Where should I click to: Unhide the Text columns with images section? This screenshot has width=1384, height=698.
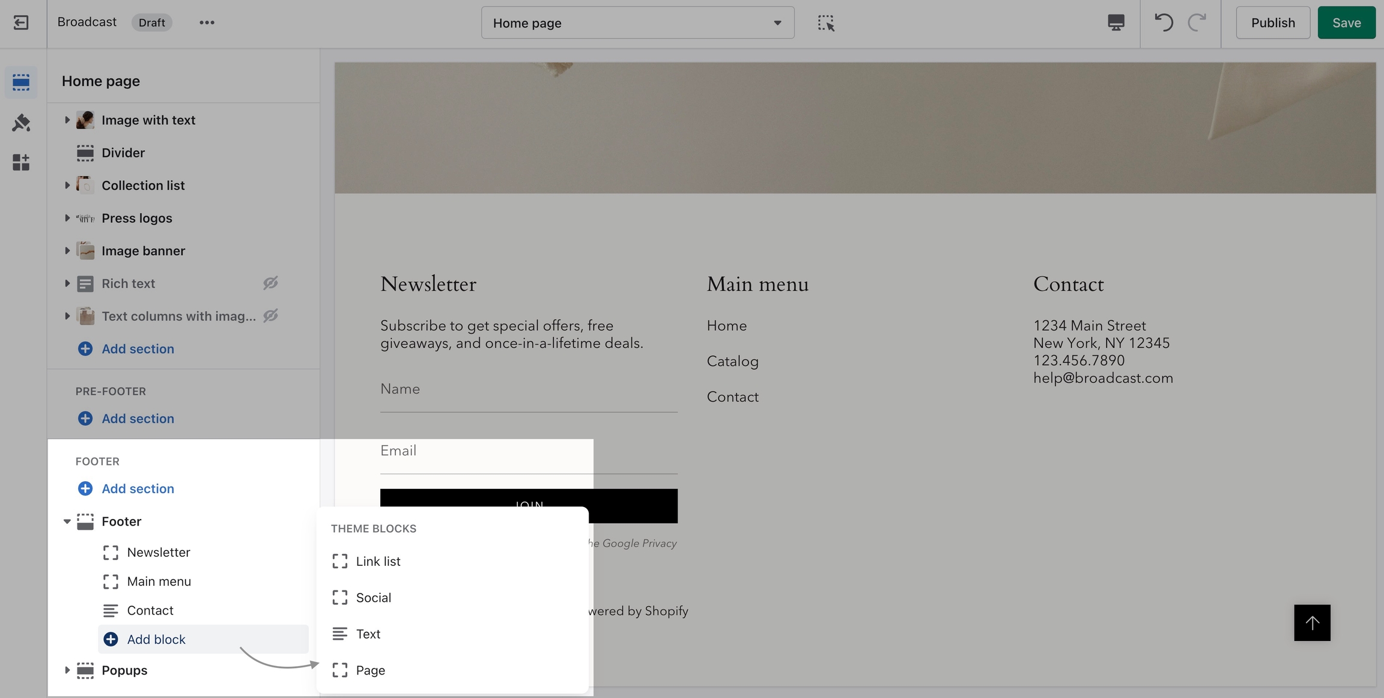coord(270,316)
